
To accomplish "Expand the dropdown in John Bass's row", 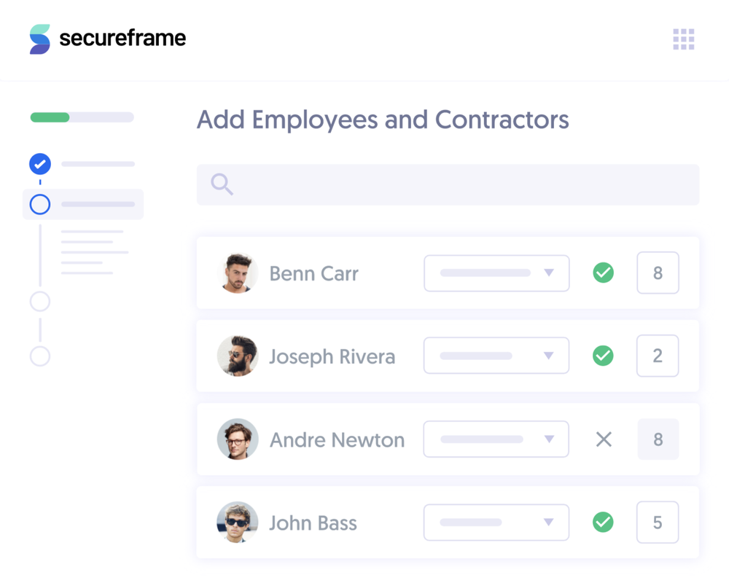I will coord(496,523).
